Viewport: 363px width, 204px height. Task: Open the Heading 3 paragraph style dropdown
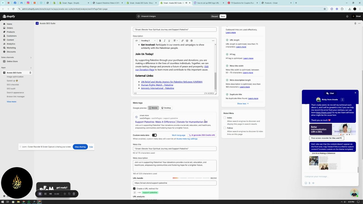[148, 41]
